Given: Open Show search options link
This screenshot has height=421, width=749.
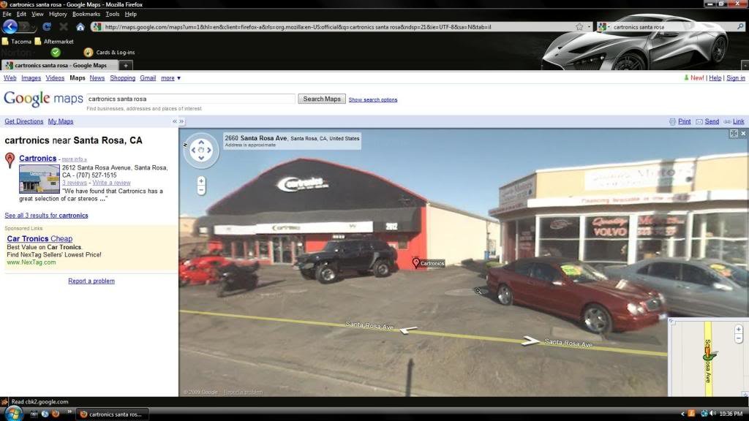Looking at the screenshot, I should 372,99.
